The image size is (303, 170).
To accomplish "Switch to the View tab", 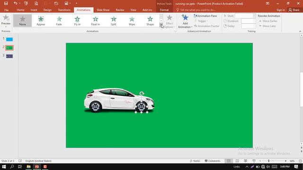I will (133, 10).
